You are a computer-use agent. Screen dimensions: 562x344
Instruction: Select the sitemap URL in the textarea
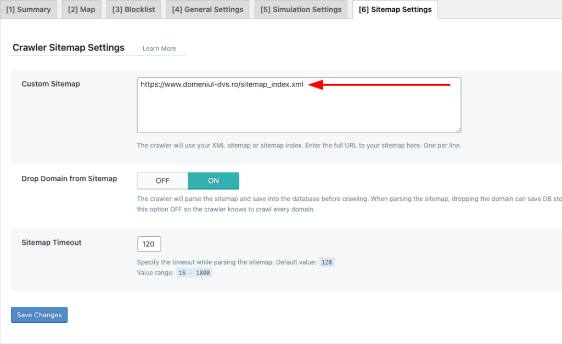(x=222, y=84)
